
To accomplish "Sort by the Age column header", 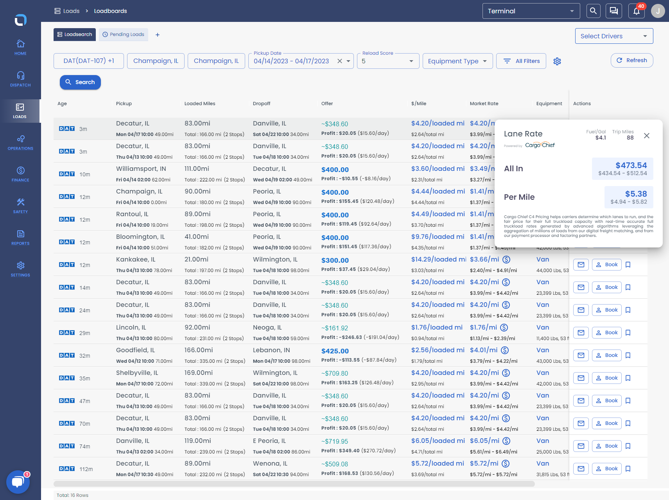I will [x=62, y=104].
